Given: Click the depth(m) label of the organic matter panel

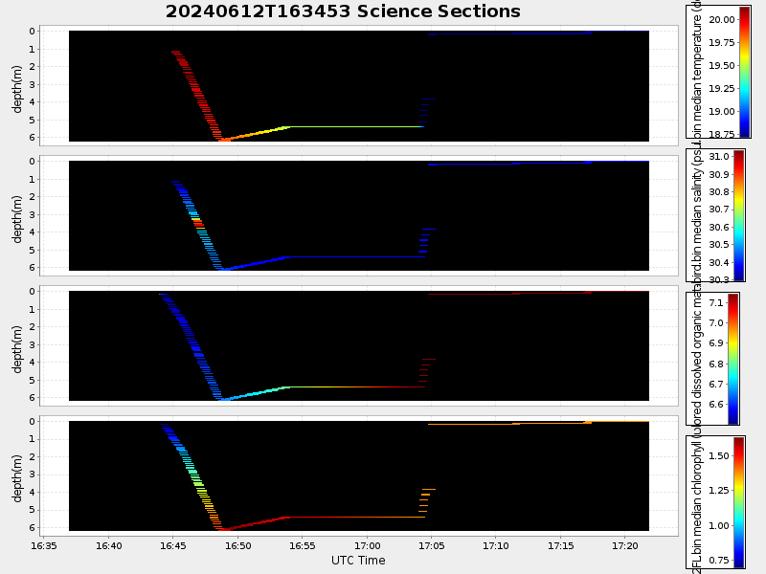Looking at the screenshot, I should [17, 349].
